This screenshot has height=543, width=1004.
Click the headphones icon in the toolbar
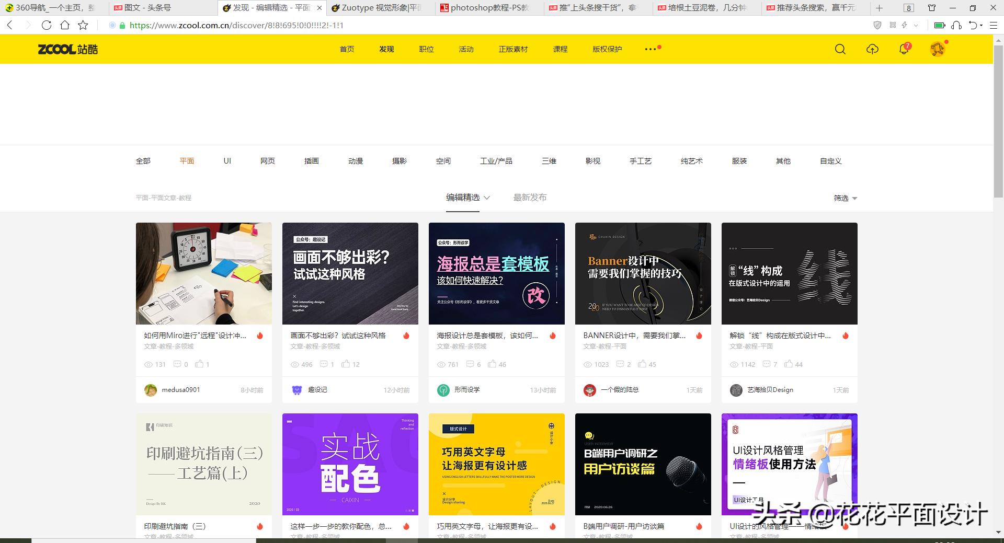pos(957,25)
